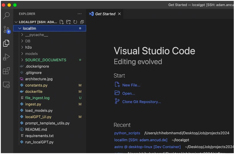
Task: Select the Get Started tab
Action: (x=105, y=14)
